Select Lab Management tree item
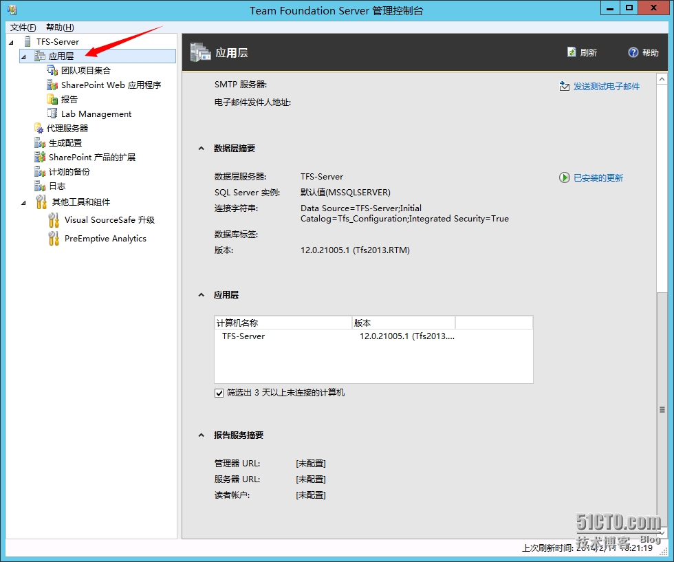Viewport: 674px width, 562px height. click(x=96, y=114)
